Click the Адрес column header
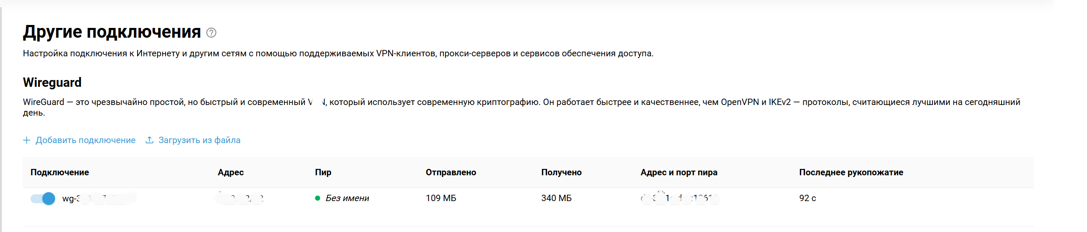 coord(231,172)
